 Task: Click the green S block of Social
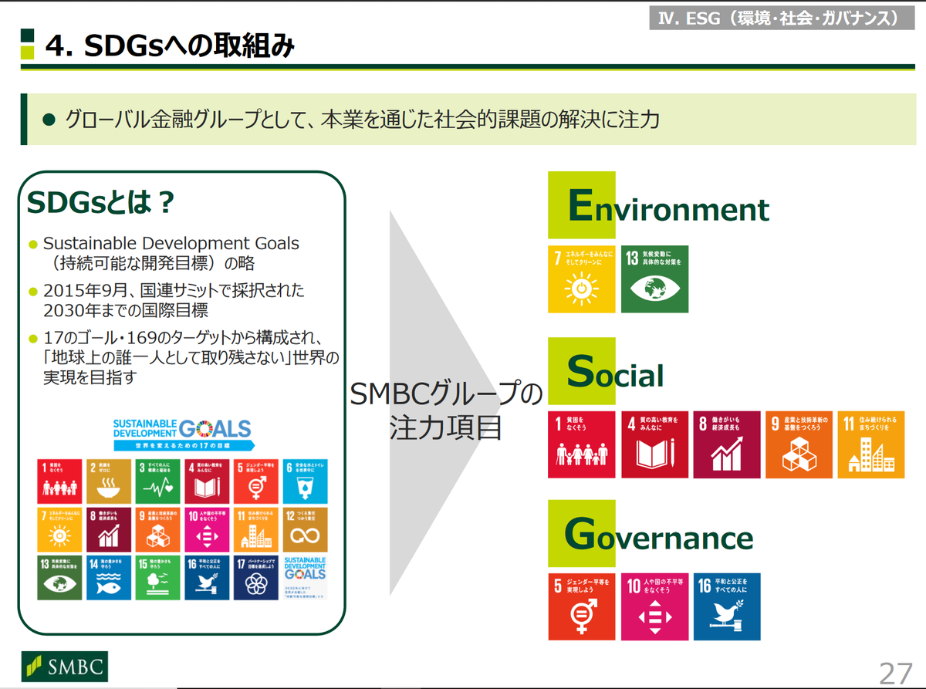point(582,371)
